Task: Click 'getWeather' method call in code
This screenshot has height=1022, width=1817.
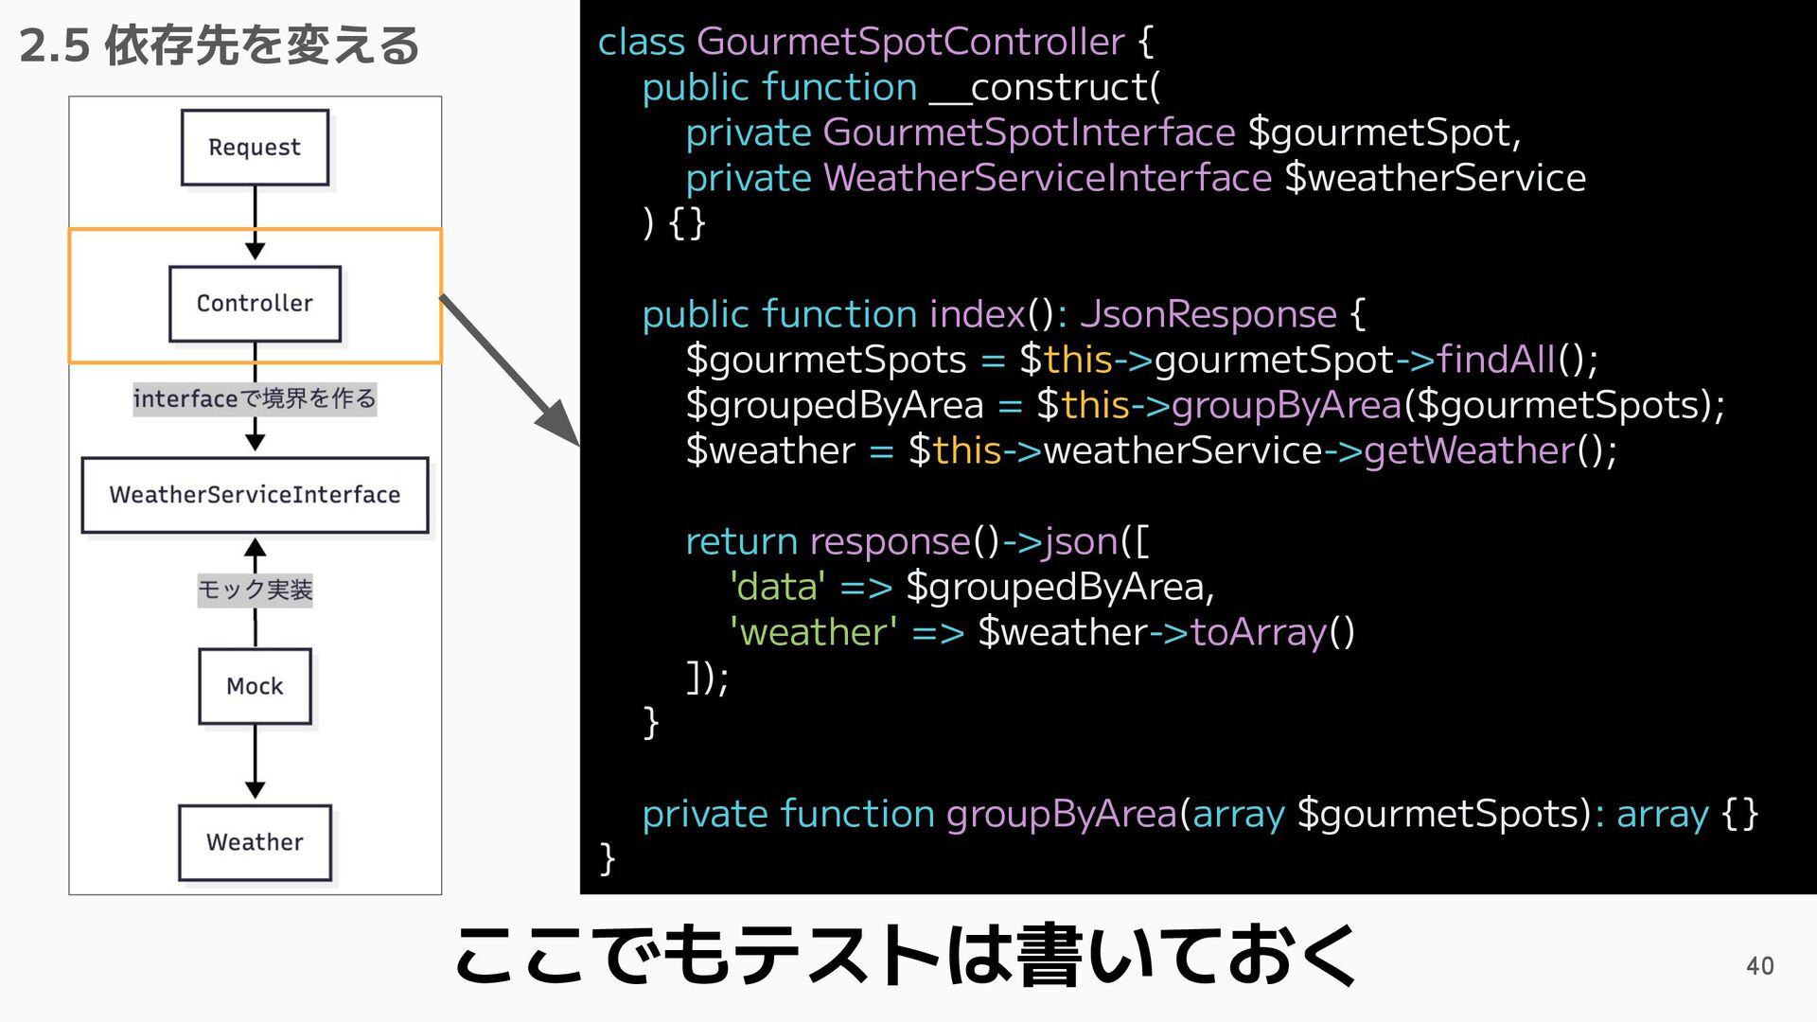Action: pos(1469,450)
